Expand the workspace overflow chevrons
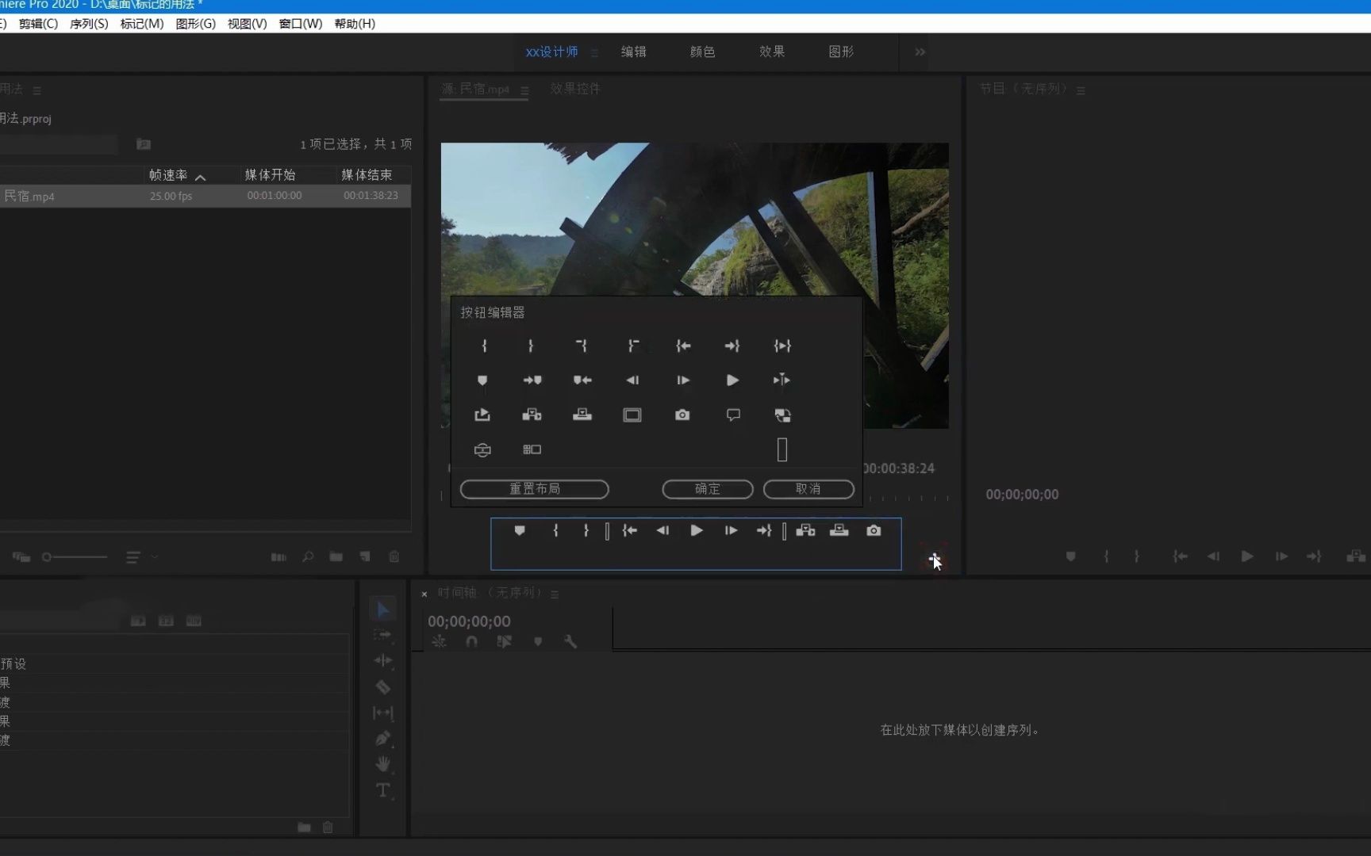The image size is (1371, 856). click(x=920, y=52)
